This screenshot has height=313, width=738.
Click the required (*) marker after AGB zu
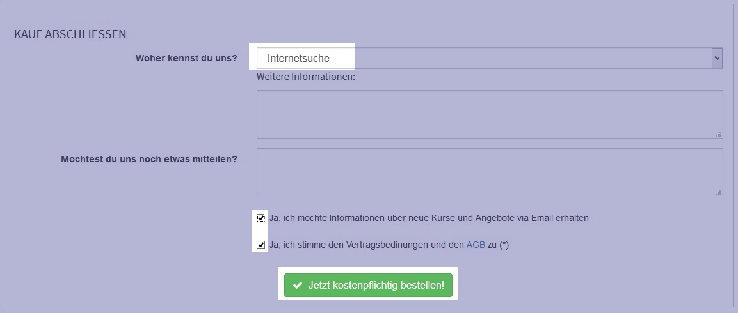coord(504,245)
